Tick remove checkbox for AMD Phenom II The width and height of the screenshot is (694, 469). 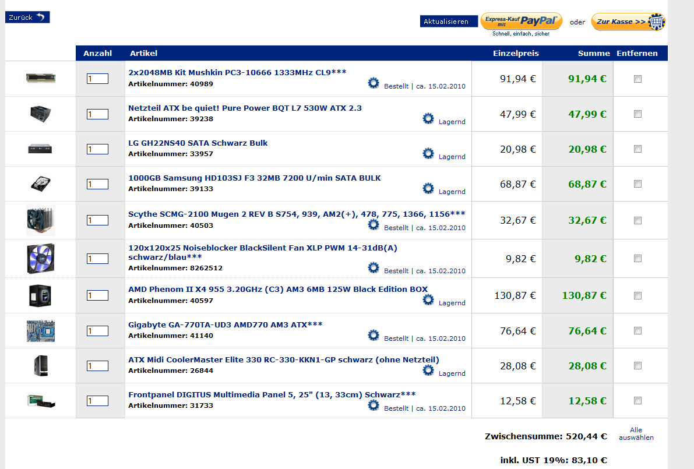638,295
